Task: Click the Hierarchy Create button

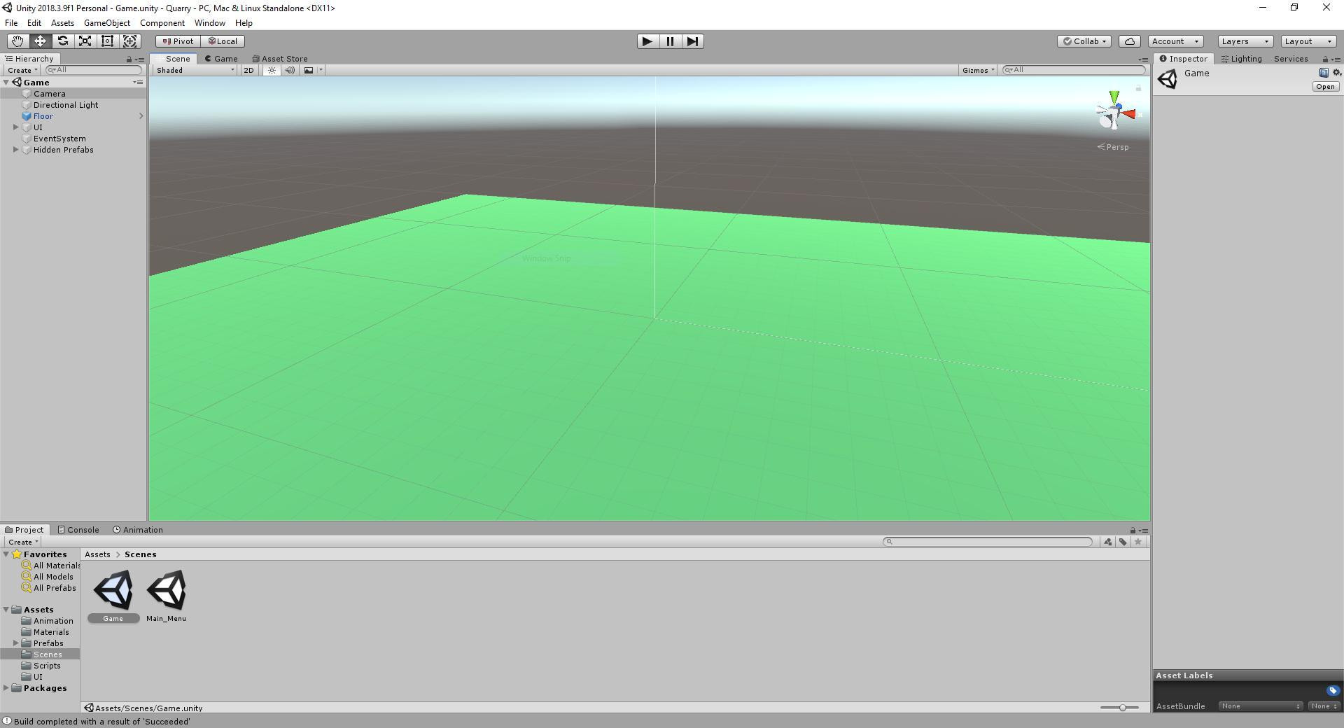Action: pos(22,70)
